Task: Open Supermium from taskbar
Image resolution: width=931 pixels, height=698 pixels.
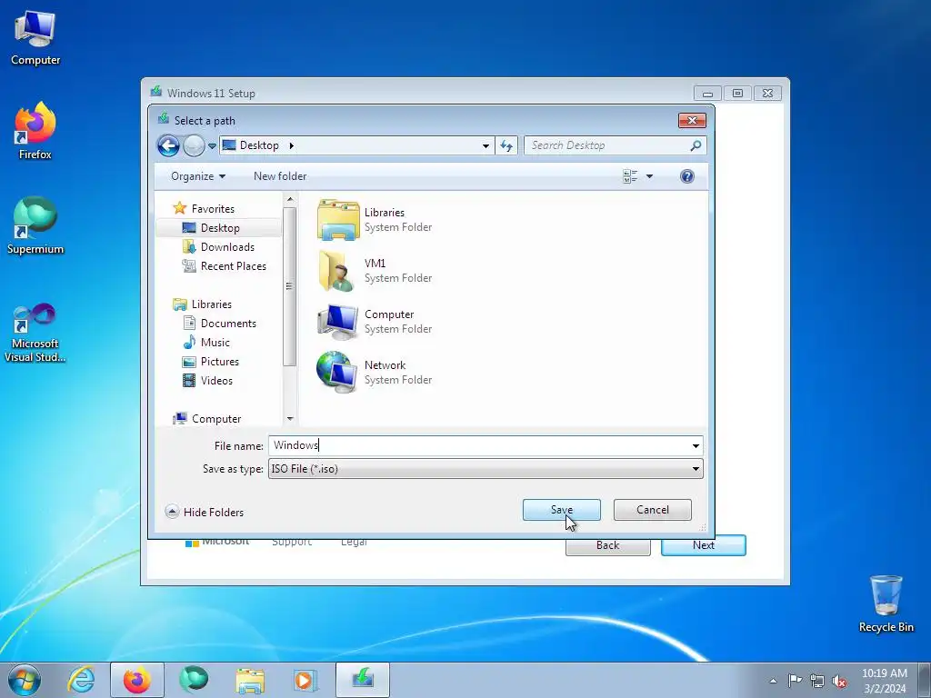Action: click(194, 680)
